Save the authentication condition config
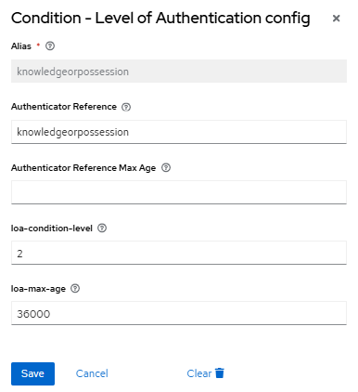The height and width of the screenshot is (392, 358). pos(32,373)
